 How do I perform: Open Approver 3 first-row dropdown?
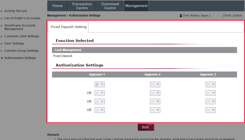pos(210,84)
